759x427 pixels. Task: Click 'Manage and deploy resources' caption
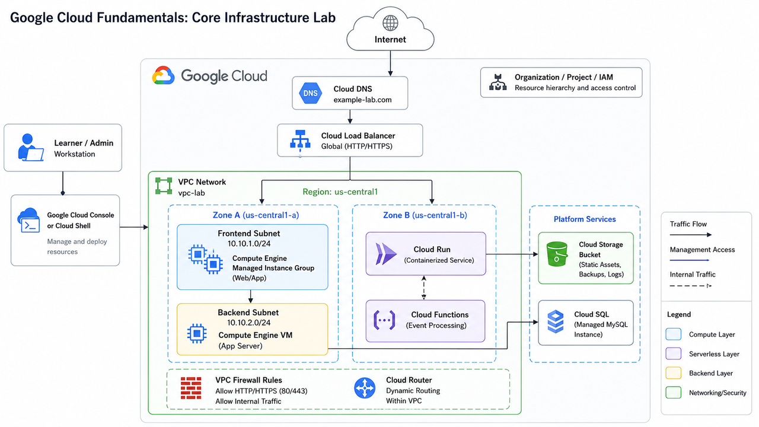click(x=77, y=247)
